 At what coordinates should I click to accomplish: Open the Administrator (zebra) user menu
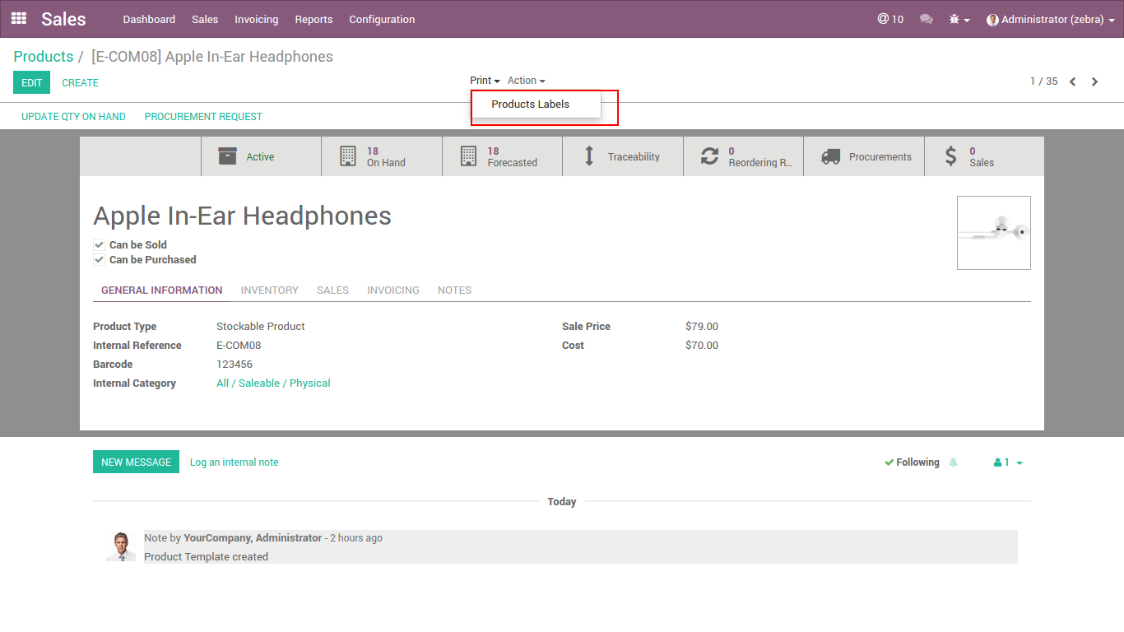(1051, 19)
